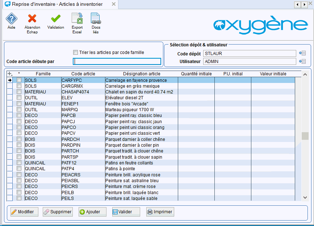
Task: Open the Docs liés linked documents icon
Action: (96, 19)
